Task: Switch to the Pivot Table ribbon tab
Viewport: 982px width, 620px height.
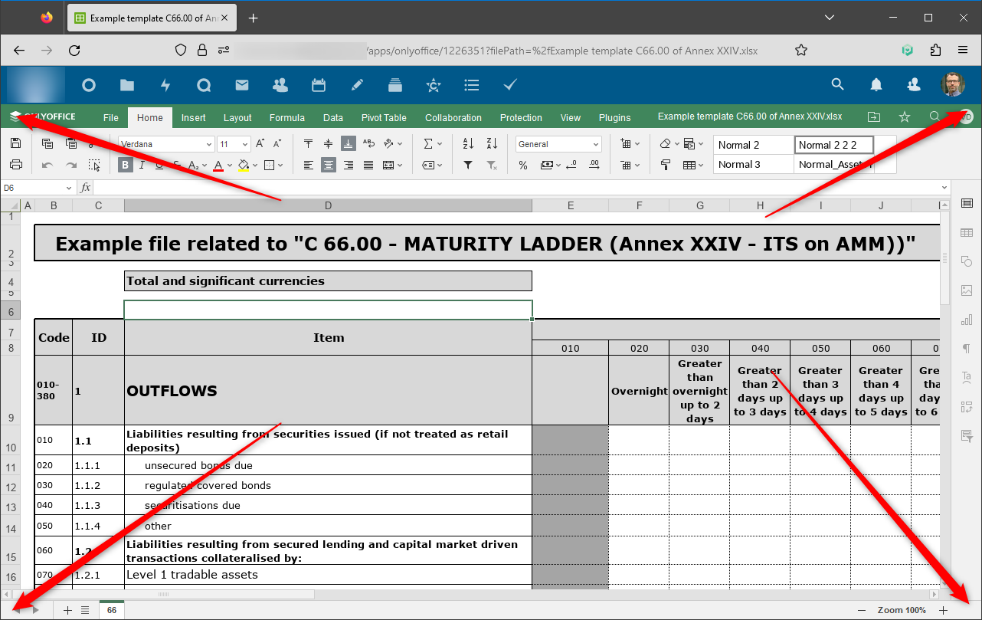Action: click(x=383, y=117)
